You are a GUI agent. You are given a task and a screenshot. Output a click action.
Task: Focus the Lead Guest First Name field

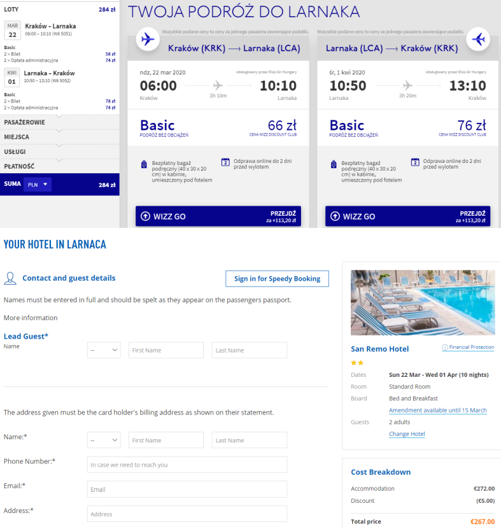pyautogui.click(x=166, y=350)
